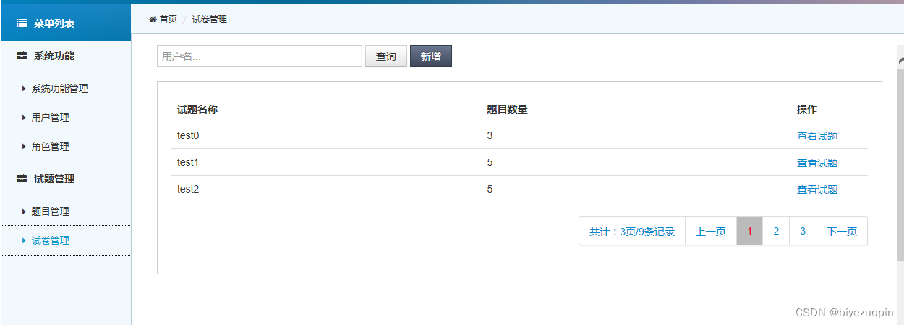This screenshot has width=904, height=325.
Task: Click the test2 name cell
Action: click(188, 189)
